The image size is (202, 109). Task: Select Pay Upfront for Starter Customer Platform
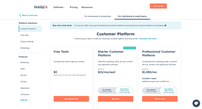(x=124, y=91)
